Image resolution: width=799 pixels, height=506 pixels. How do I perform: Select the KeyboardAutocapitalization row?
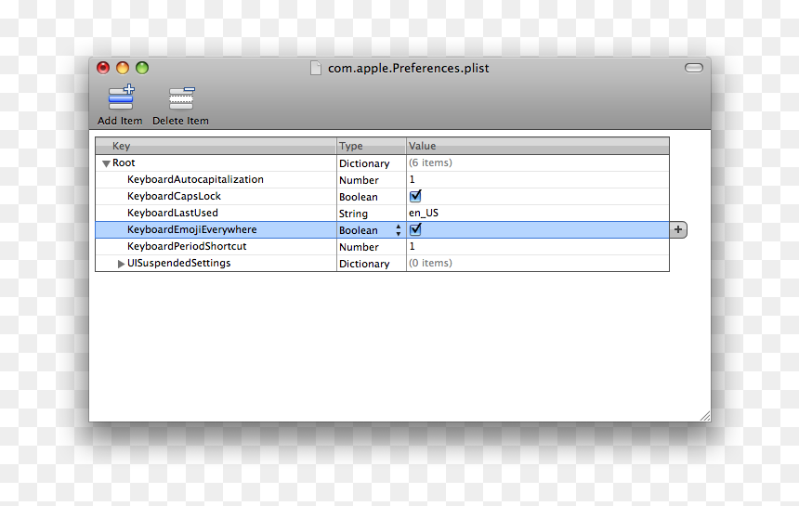[x=382, y=180]
